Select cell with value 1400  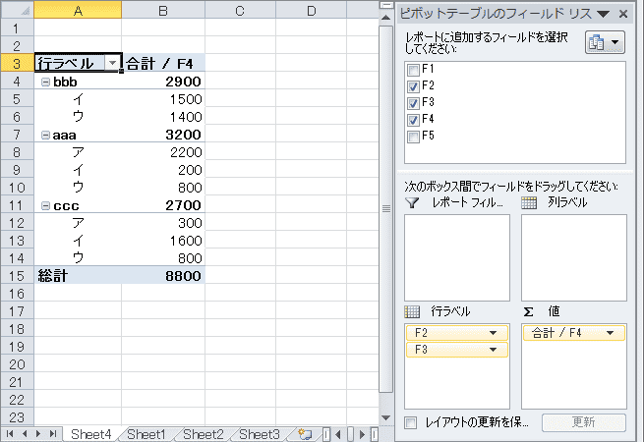click(163, 117)
